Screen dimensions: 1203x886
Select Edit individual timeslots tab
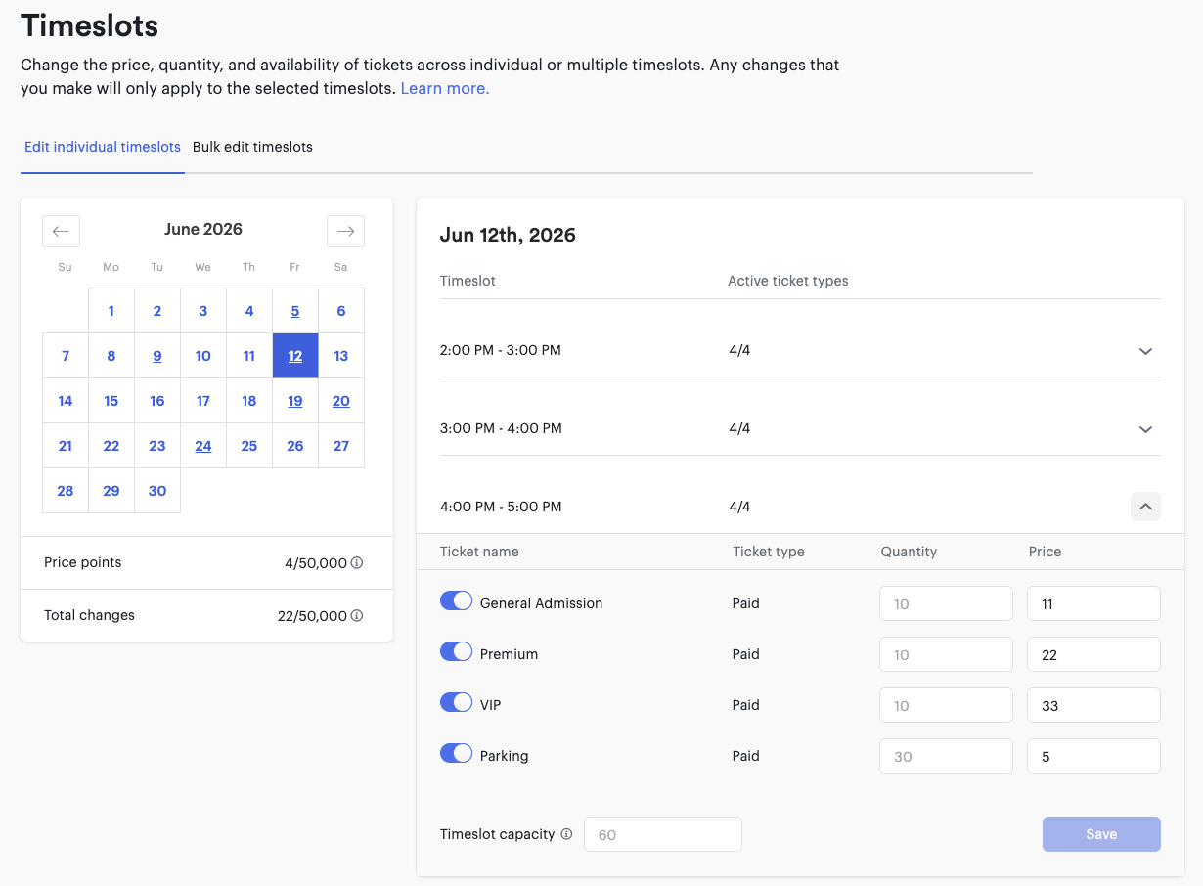(103, 147)
